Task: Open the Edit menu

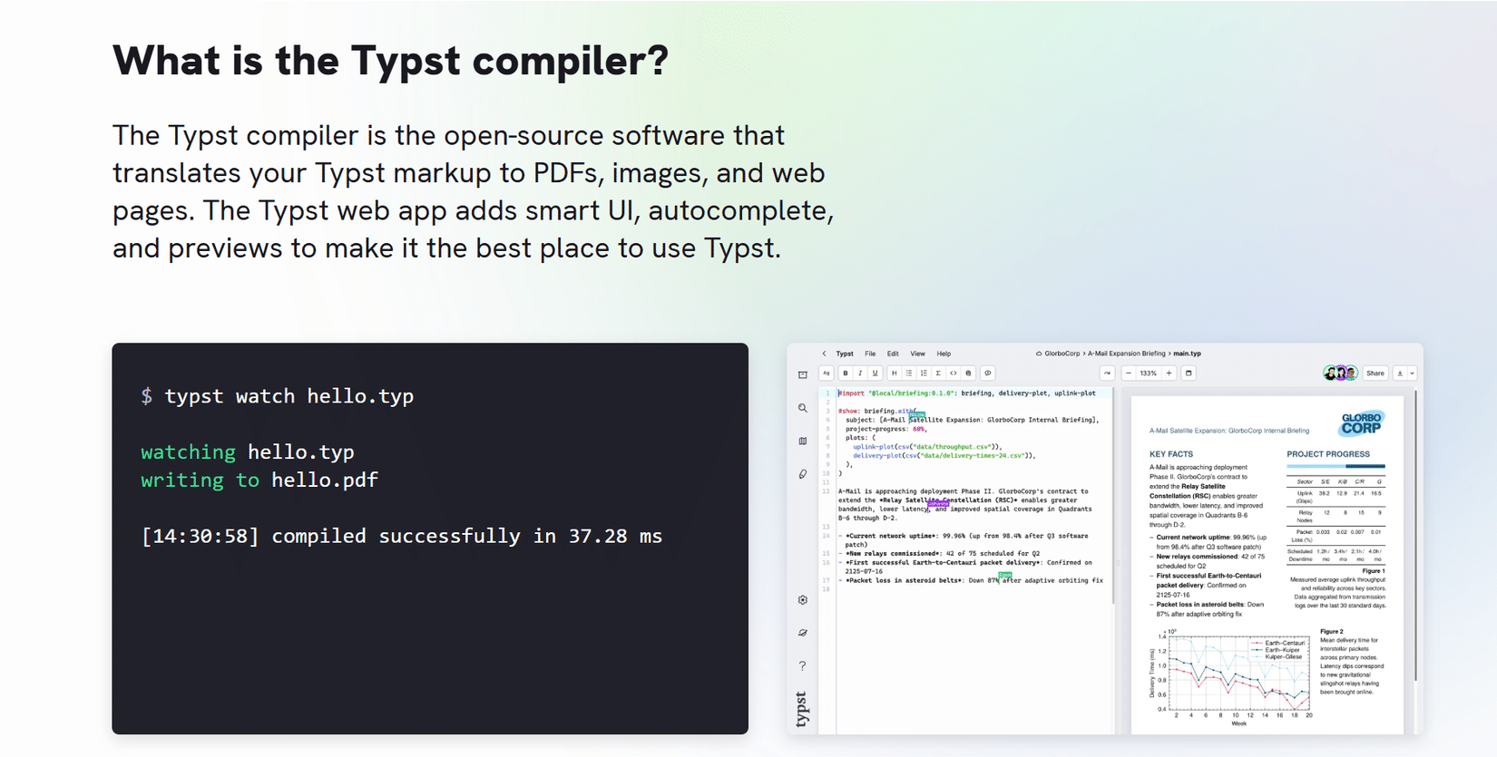Action: click(x=893, y=354)
